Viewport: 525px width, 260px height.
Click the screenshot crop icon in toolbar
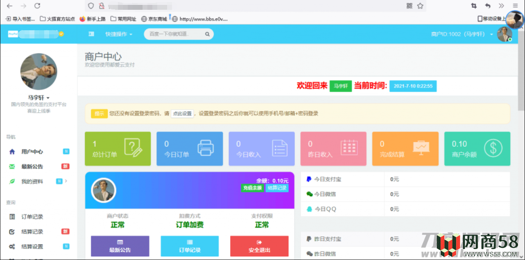474,6
